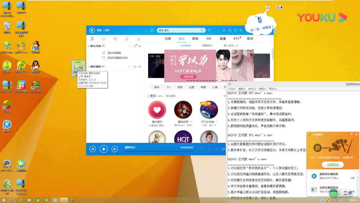
Task: Open the local music note tab
Action: click(92, 39)
